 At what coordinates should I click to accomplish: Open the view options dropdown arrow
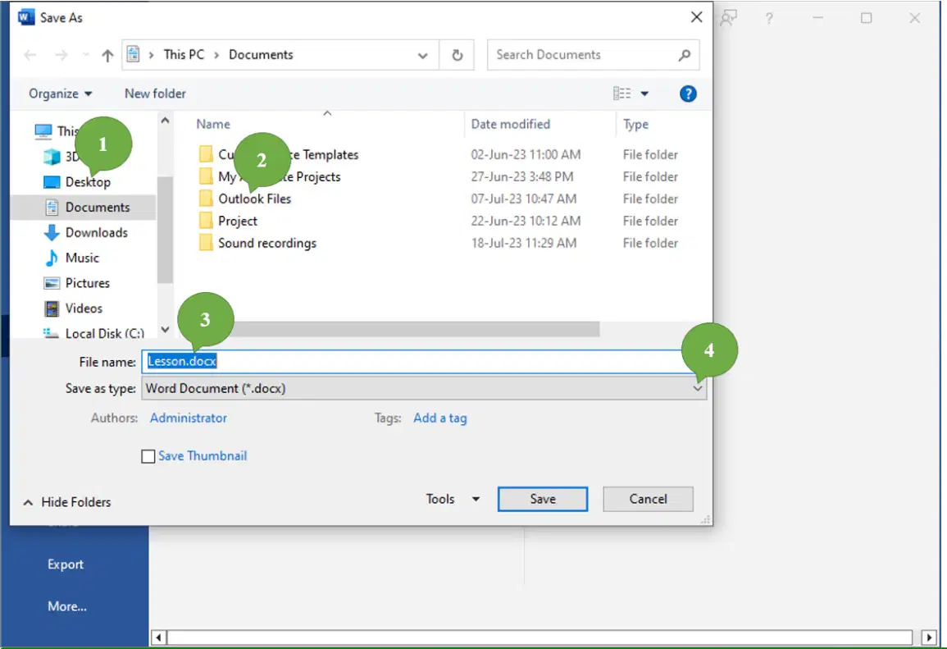click(x=644, y=94)
